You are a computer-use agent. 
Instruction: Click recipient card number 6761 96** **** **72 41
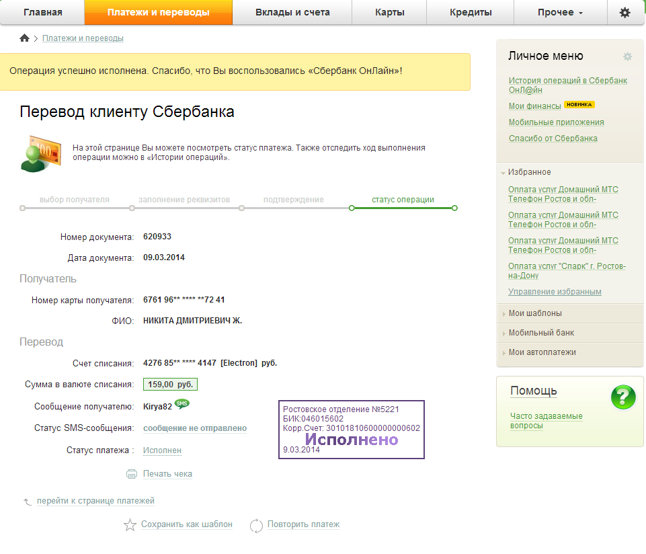point(184,300)
